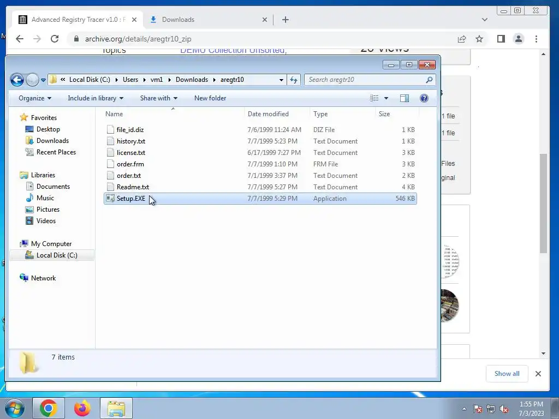Open Include in library menu
The width and height of the screenshot is (559, 419).
[x=96, y=98]
